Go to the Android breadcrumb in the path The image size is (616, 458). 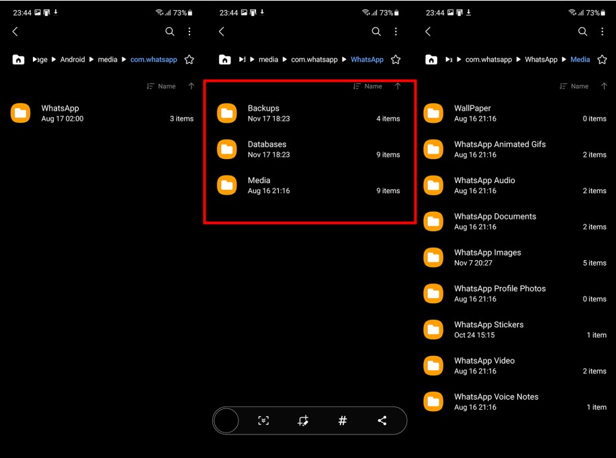(73, 60)
